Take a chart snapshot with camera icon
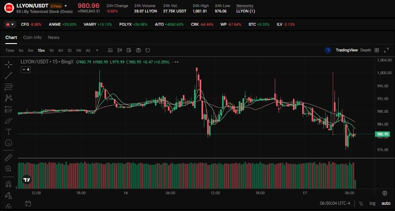395x211 pixels. click(x=138, y=50)
